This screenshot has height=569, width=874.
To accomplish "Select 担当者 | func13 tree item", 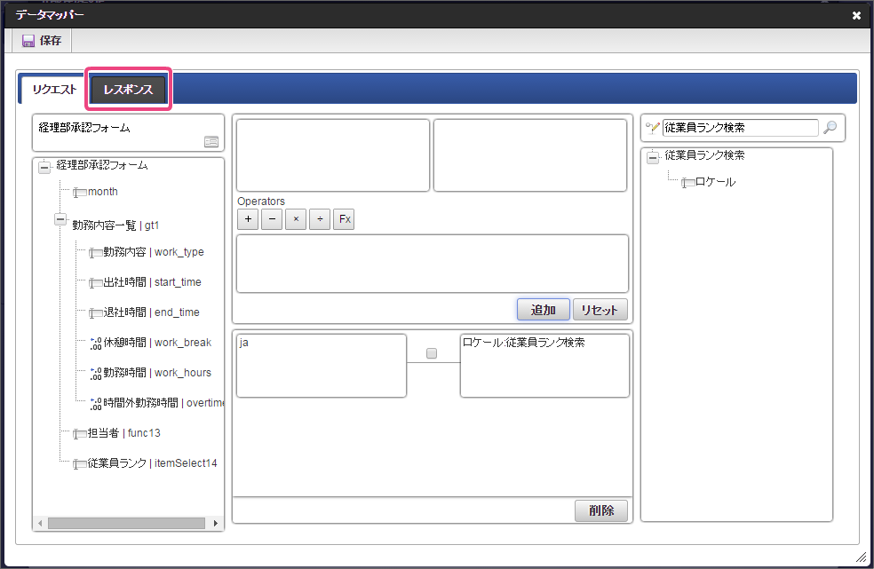I will (123, 433).
